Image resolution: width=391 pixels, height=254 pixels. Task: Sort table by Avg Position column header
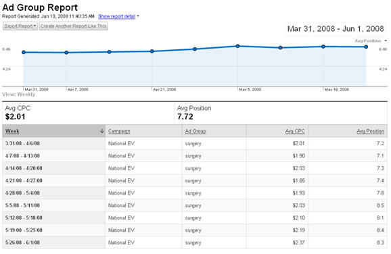[370, 131]
